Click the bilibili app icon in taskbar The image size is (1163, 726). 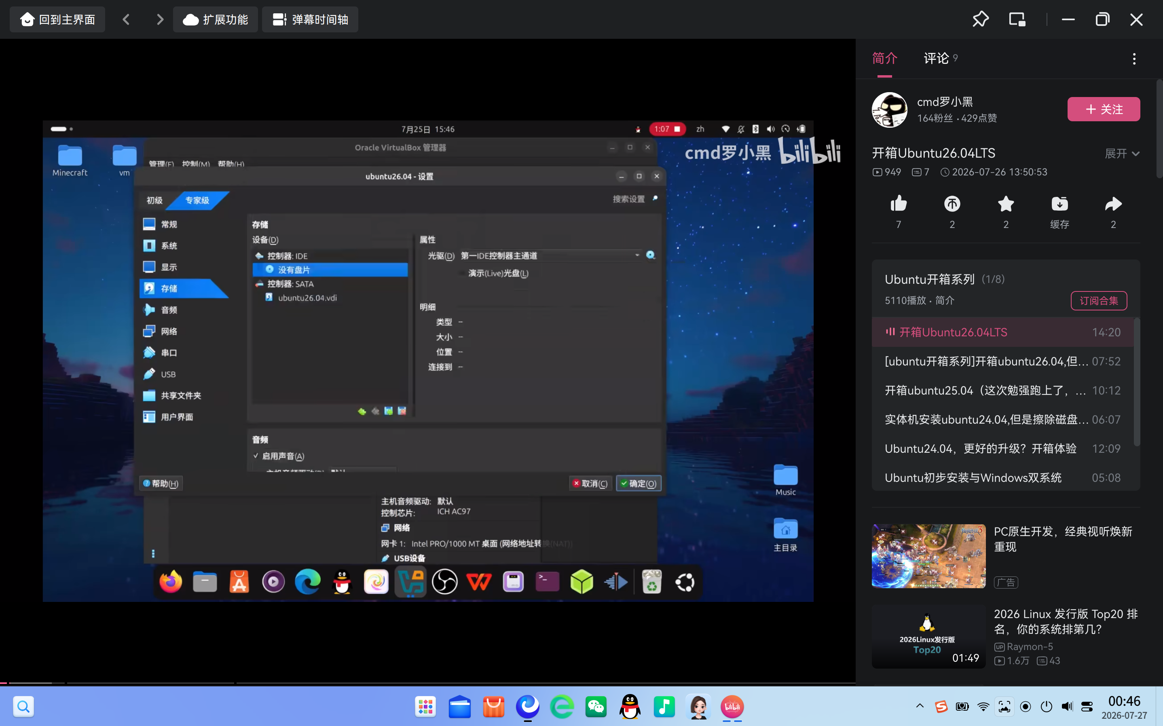click(x=732, y=706)
